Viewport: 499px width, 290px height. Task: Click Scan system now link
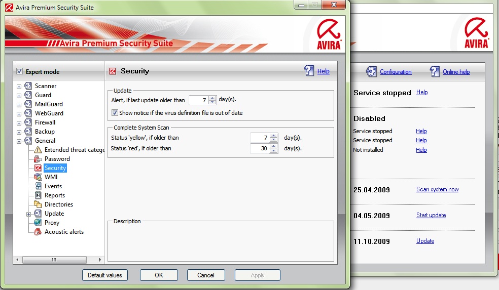pyautogui.click(x=437, y=189)
